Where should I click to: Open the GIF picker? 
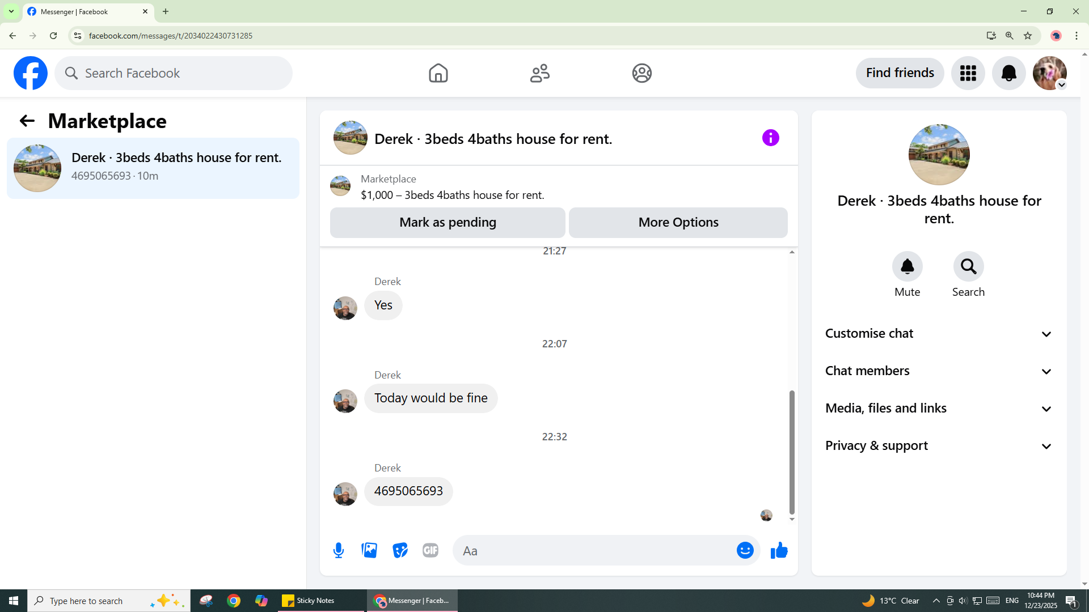(430, 550)
